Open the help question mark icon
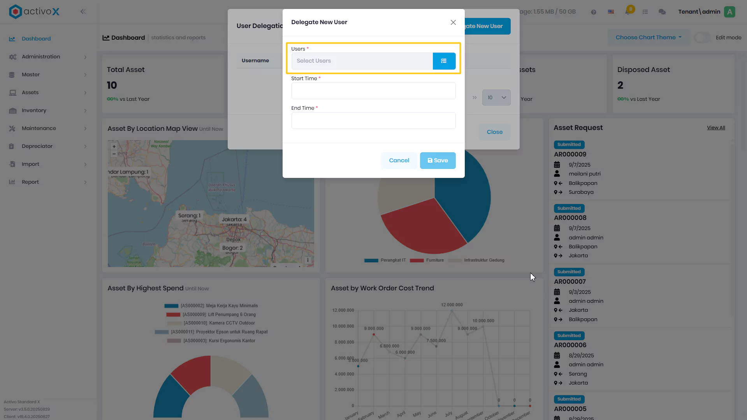 tap(594, 12)
